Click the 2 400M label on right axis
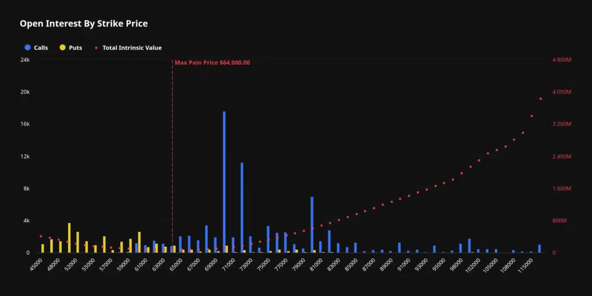This screenshot has width=592, height=296. tap(562, 156)
